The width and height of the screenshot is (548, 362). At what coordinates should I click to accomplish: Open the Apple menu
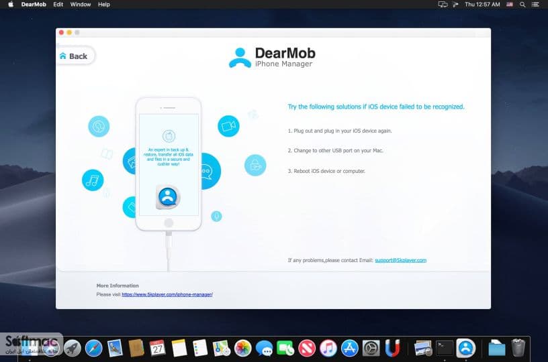(11, 5)
